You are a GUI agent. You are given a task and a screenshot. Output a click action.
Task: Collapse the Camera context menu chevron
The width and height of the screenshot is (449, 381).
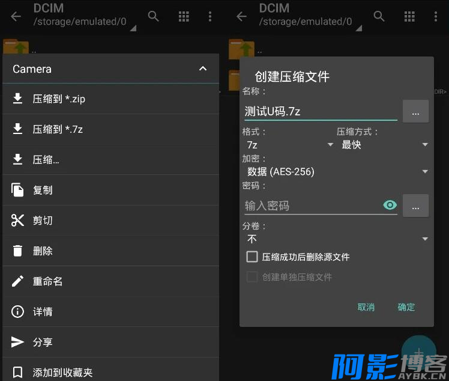pos(203,69)
